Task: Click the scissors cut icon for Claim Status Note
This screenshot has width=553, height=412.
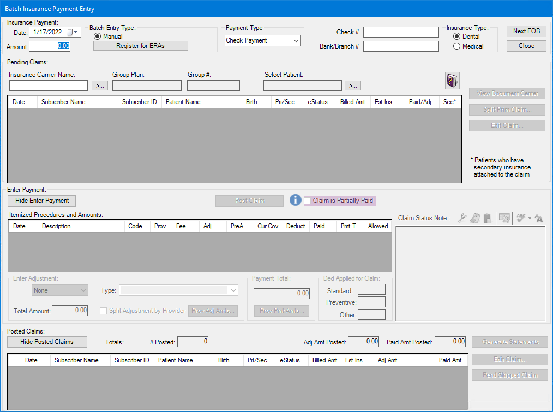Action: coord(462,218)
